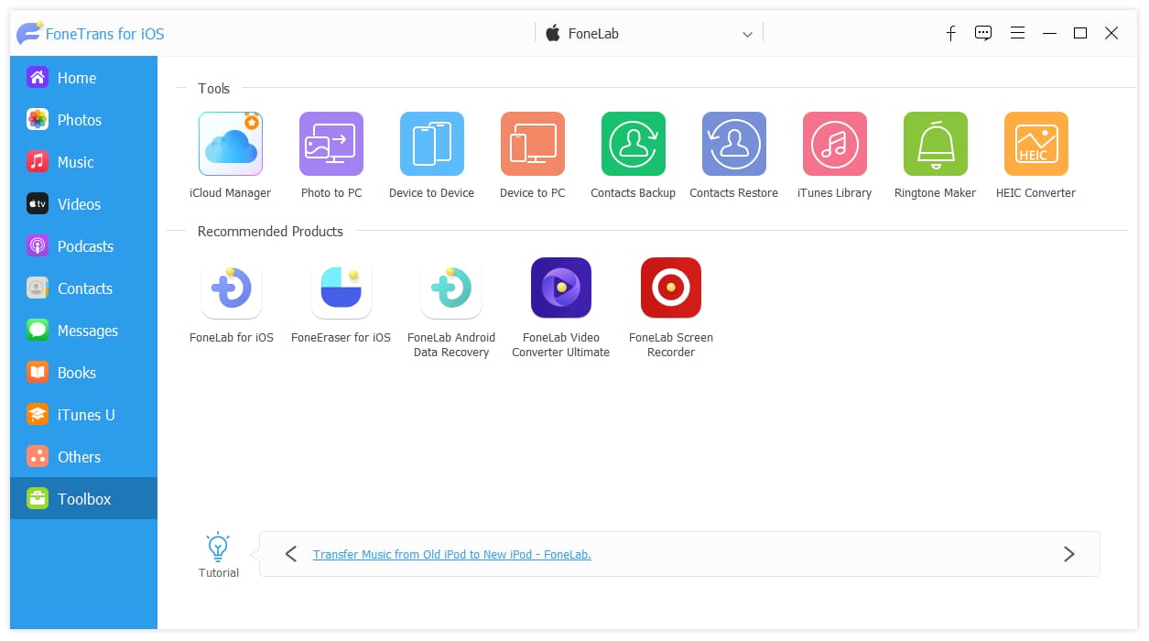Launch the HEIC Converter tool
The image size is (1149, 641).
coord(1036,144)
